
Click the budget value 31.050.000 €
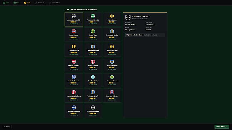[130, 25]
